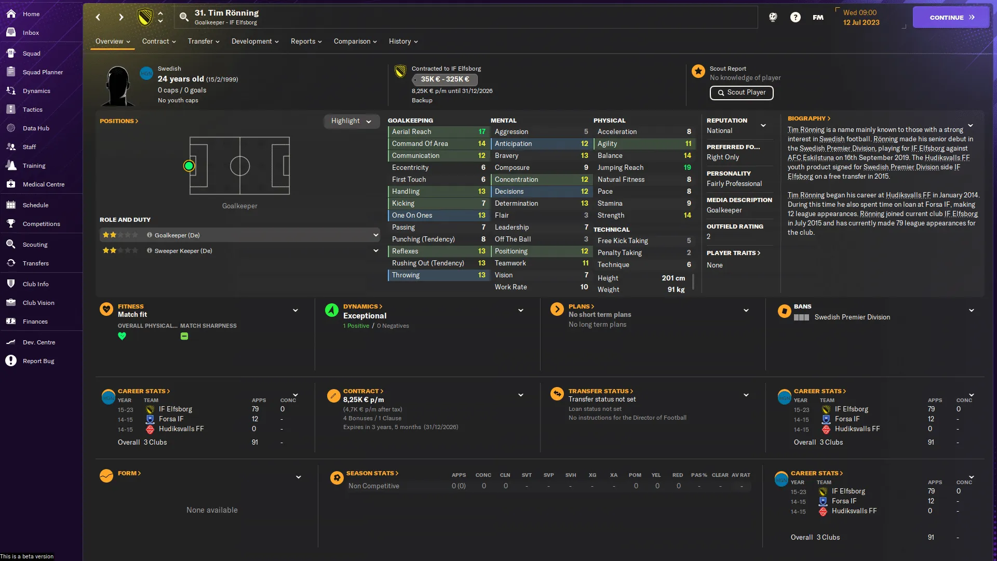This screenshot has width=997, height=561.
Task: Open the Form panel link
Action: [x=129, y=473]
